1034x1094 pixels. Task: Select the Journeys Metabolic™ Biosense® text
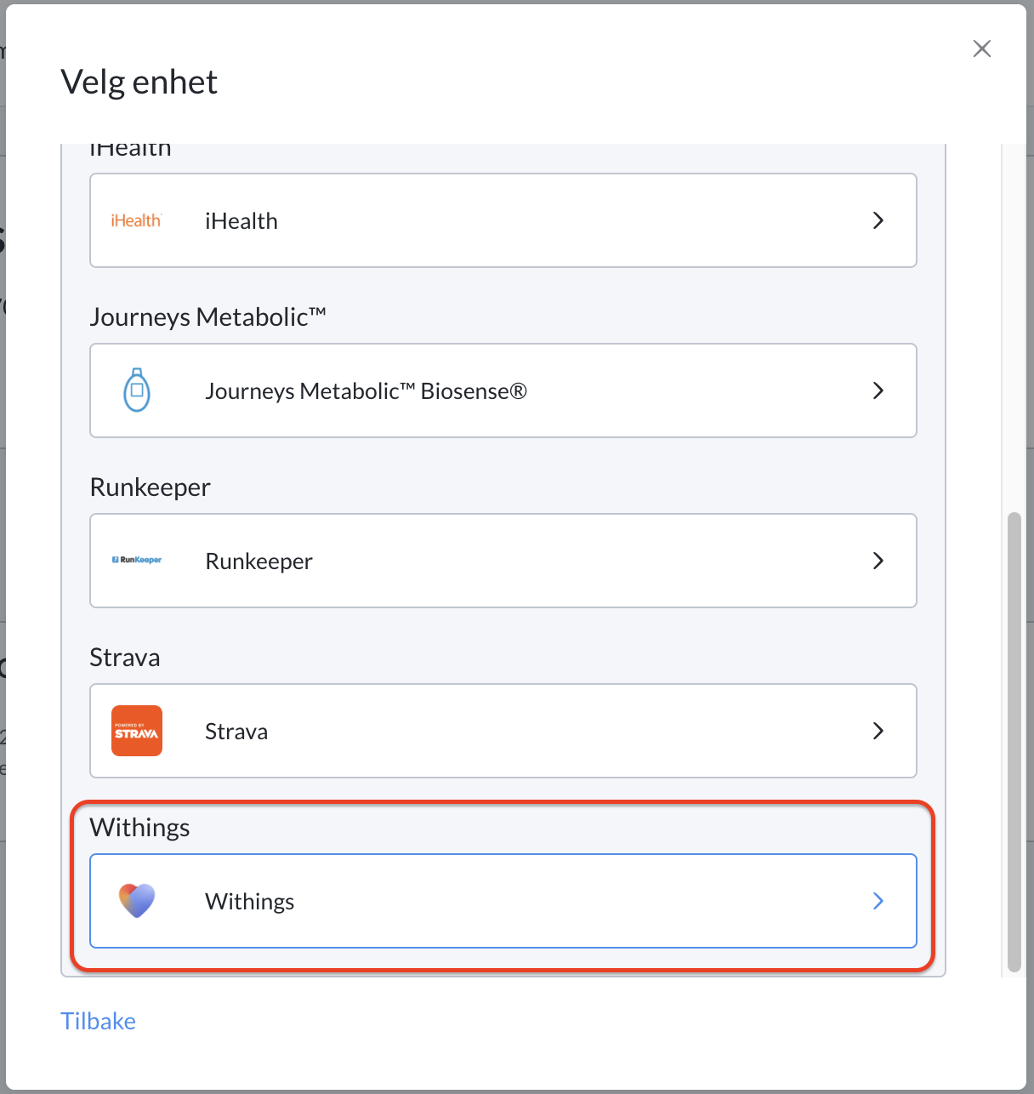pos(366,391)
